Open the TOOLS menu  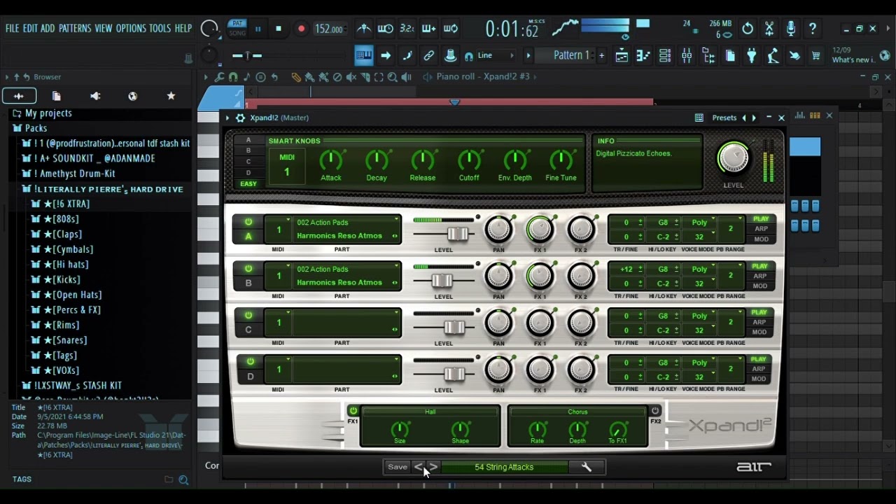click(160, 29)
